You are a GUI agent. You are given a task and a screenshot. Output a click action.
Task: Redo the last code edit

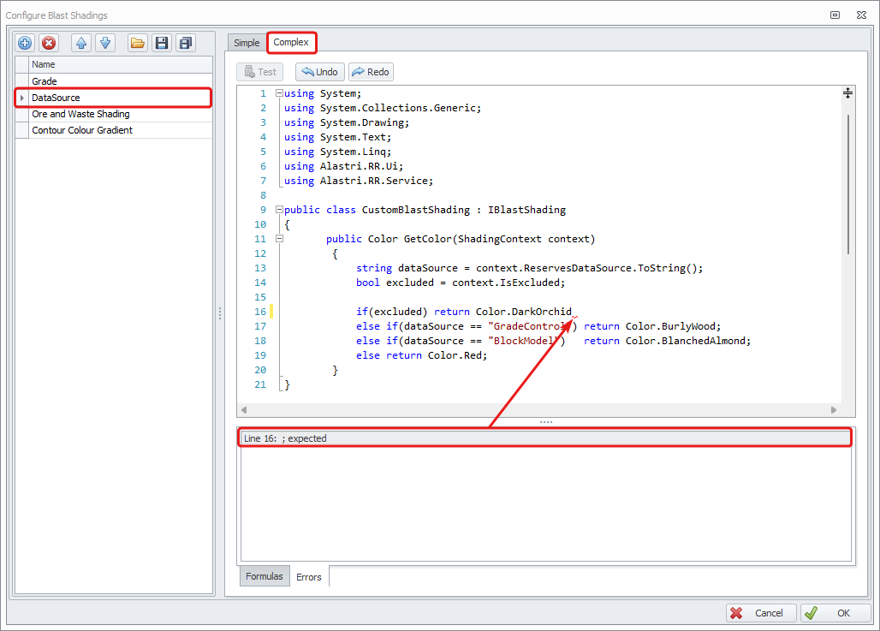[x=371, y=72]
